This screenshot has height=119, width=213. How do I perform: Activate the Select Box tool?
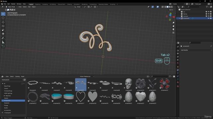pyautogui.click(x=3, y=14)
